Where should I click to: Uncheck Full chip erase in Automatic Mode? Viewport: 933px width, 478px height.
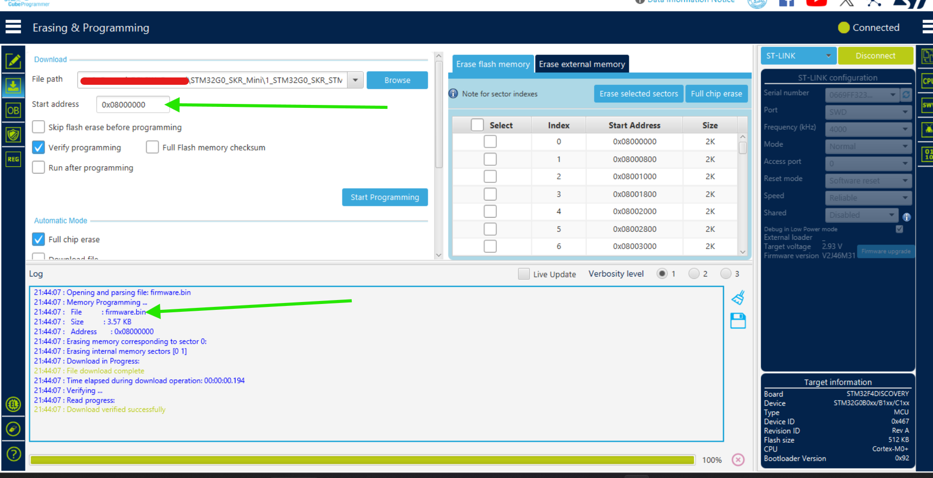pos(38,239)
